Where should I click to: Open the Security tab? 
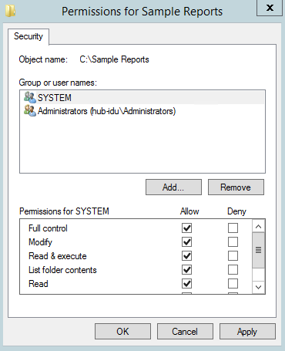tap(28, 36)
